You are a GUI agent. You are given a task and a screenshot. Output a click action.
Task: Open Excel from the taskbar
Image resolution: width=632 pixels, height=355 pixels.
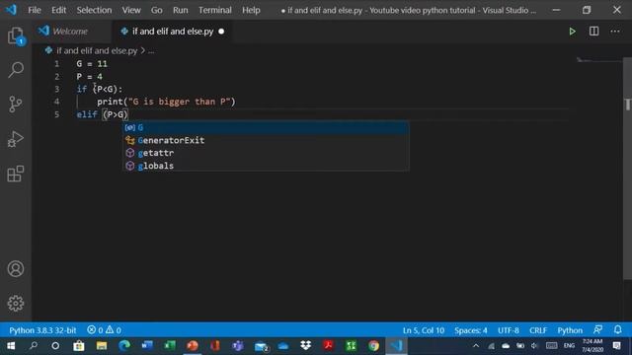pyautogui.click(x=170, y=346)
